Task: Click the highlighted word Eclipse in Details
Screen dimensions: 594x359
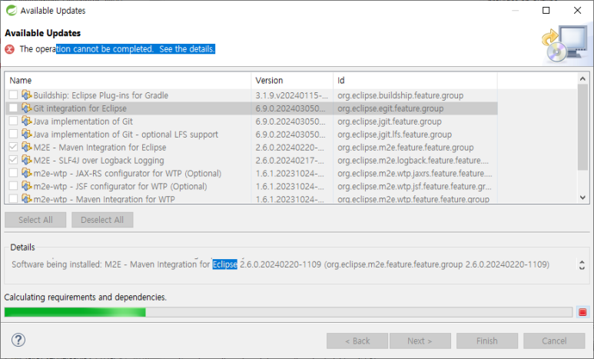Action: (224, 264)
